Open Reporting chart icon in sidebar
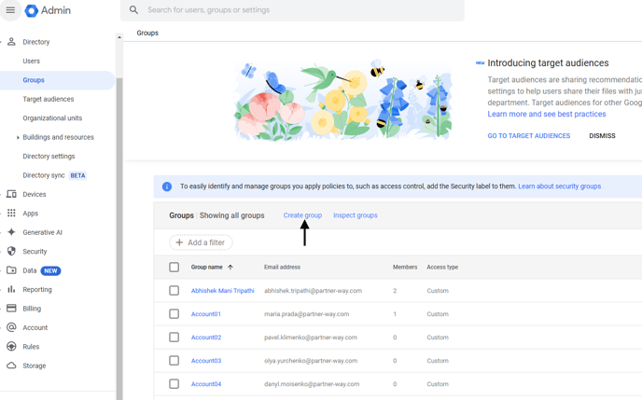The height and width of the screenshot is (400, 642). coord(11,290)
